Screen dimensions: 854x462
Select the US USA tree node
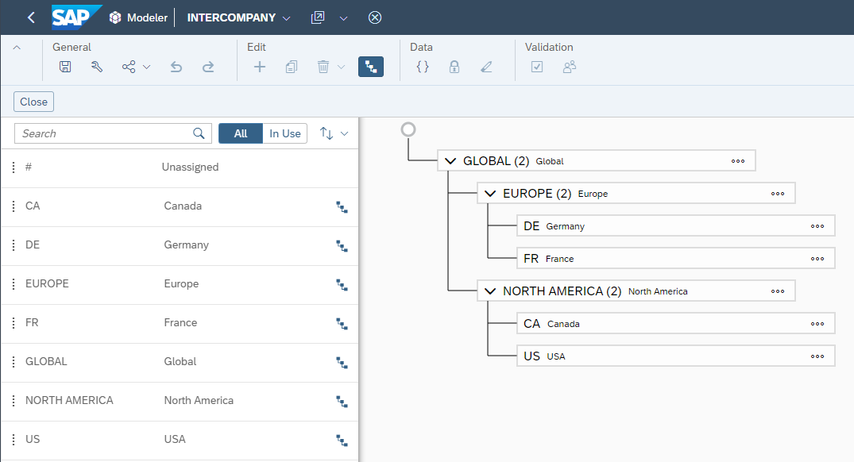tap(675, 356)
